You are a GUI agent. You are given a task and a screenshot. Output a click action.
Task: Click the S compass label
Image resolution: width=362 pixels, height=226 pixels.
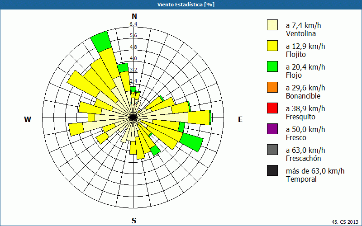click(x=134, y=221)
